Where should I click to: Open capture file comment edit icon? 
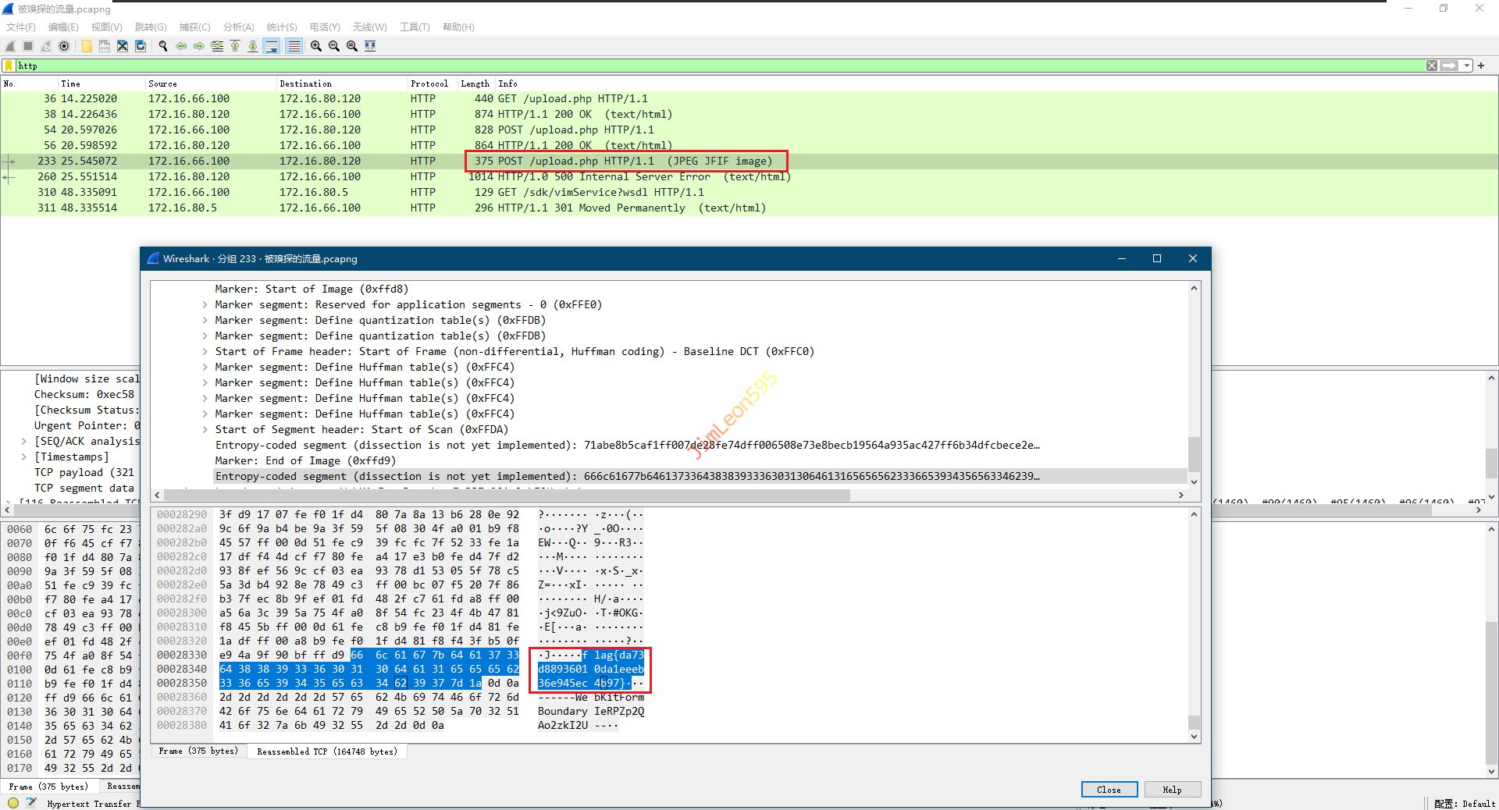coord(30,803)
